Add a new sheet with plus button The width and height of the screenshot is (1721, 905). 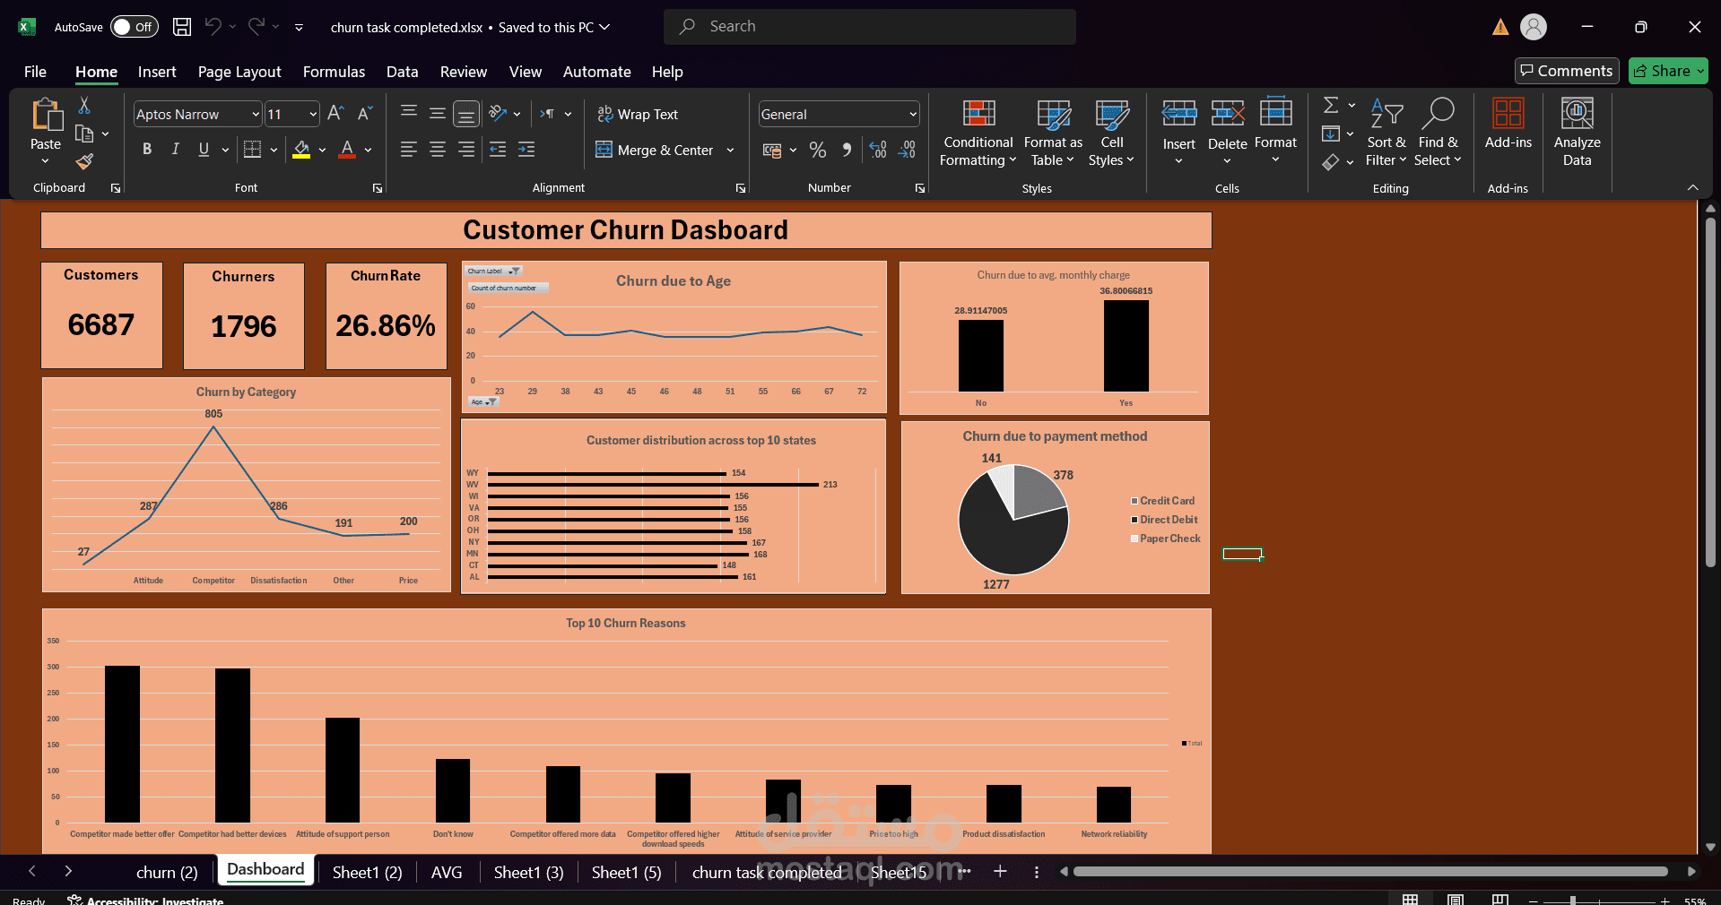pyautogui.click(x=1000, y=871)
